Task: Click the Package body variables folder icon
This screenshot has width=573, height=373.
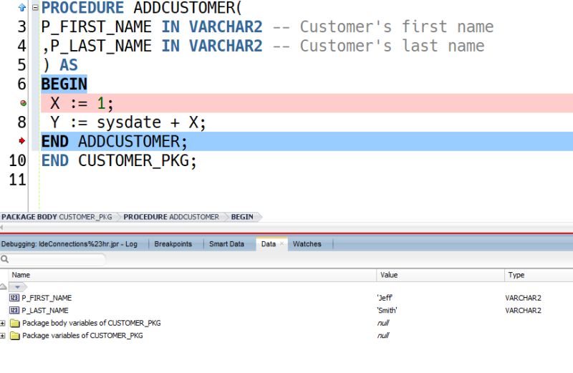Action: click(x=14, y=323)
